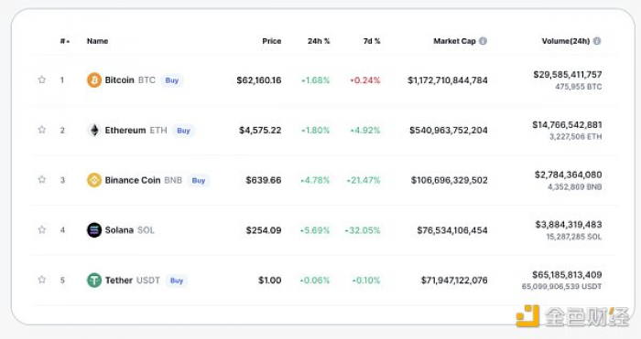Click Bitcoin market cap $1,172,710,844,784
This screenshot has width=641, height=339.
pos(448,80)
